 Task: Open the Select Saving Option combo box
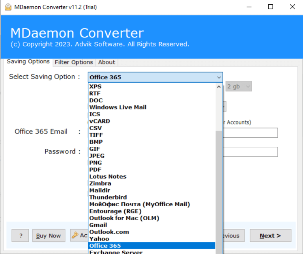click(155, 77)
